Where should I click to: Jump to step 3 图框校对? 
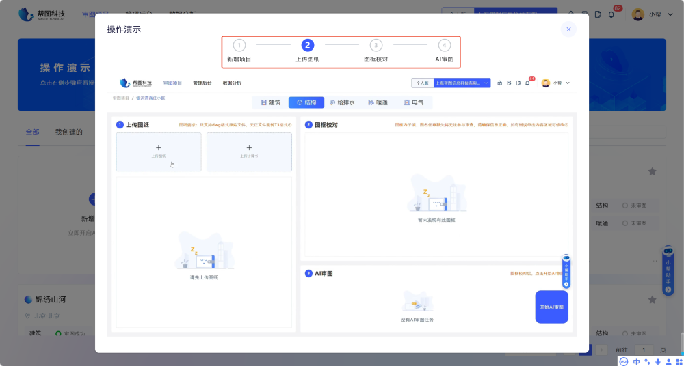coord(376,46)
